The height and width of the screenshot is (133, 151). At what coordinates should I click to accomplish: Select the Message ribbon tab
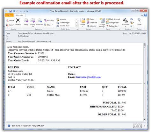click(20, 15)
